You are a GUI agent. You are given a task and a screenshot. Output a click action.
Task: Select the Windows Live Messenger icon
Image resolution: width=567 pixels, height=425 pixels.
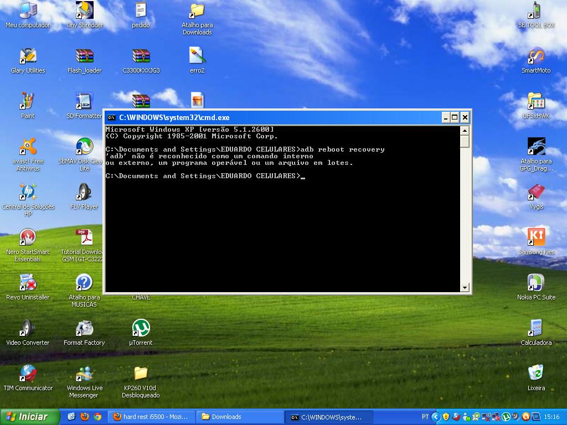[x=84, y=381]
